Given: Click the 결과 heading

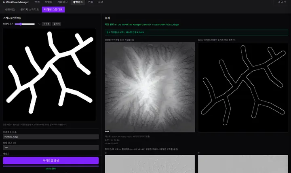Looking at the screenshot, I should [107, 18].
